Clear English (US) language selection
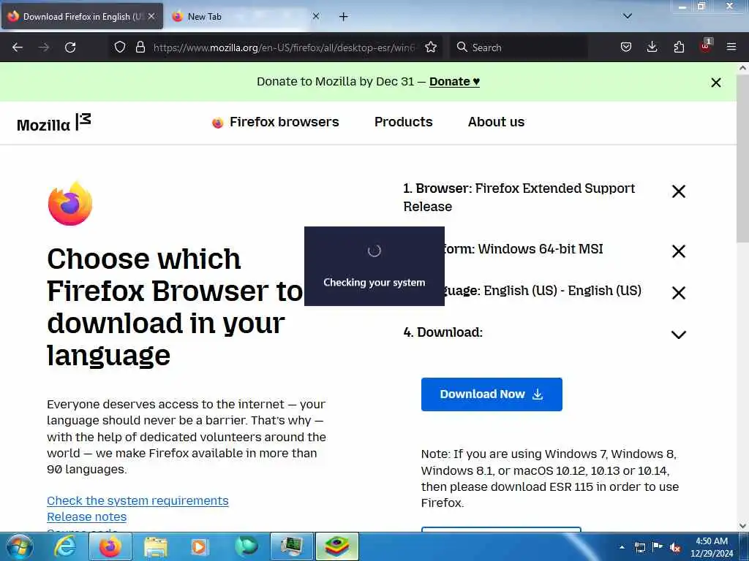This screenshot has width=749, height=561. 678,293
